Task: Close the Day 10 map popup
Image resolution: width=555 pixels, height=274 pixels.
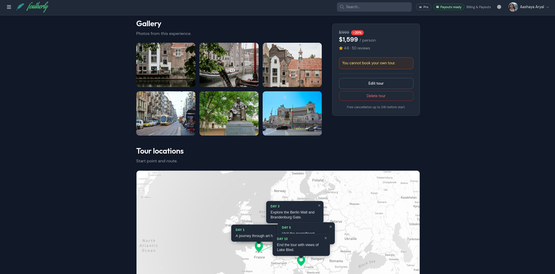Action: pyautogui.click(x=326, y=238)
